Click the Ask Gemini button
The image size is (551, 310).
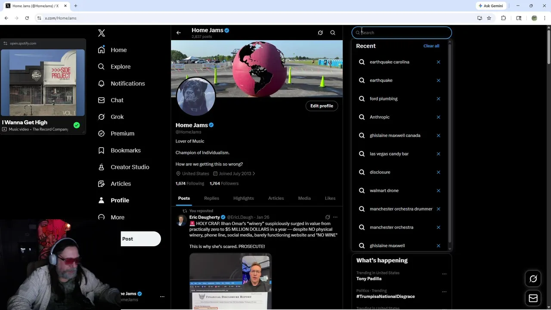[491, 6]
